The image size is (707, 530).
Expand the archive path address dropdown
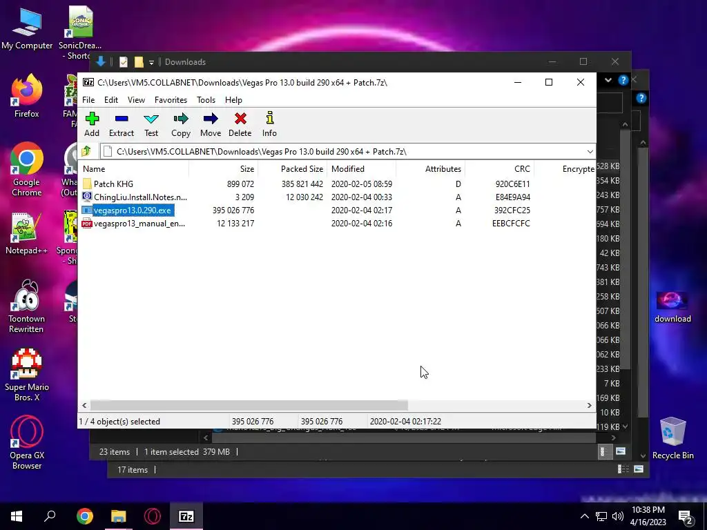click(590, 151)
